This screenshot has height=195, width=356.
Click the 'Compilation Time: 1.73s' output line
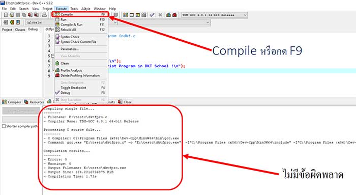70,176
